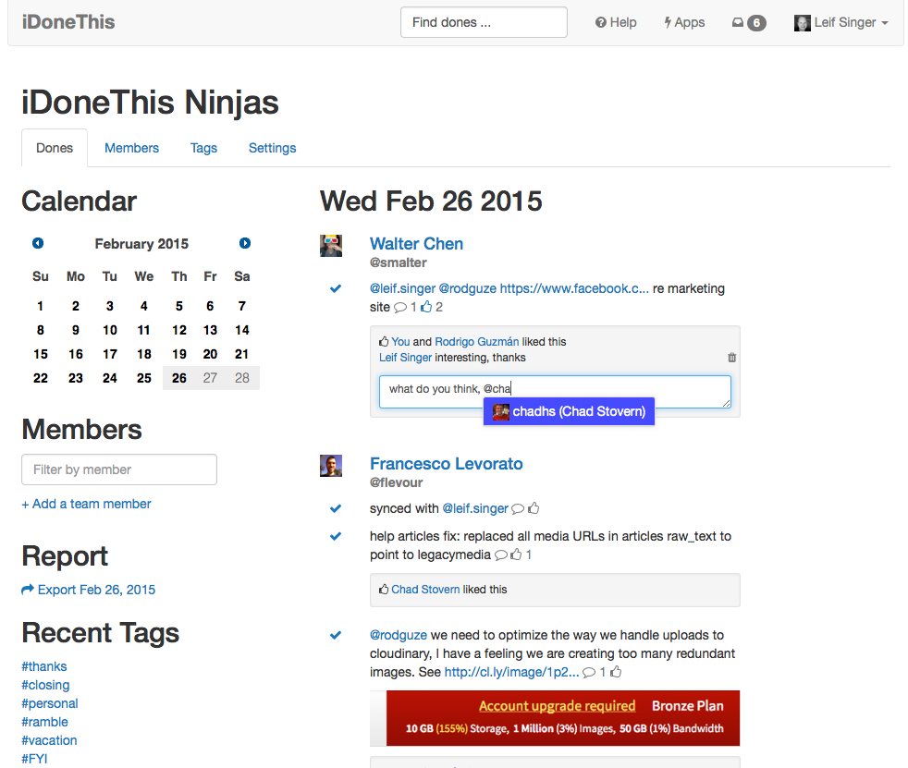This screenshot has height=768, width=908.
Task: Like the help articles fix done
Action: pos(516,555)
